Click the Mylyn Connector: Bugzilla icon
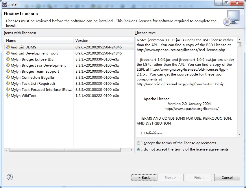 [8, 77]
